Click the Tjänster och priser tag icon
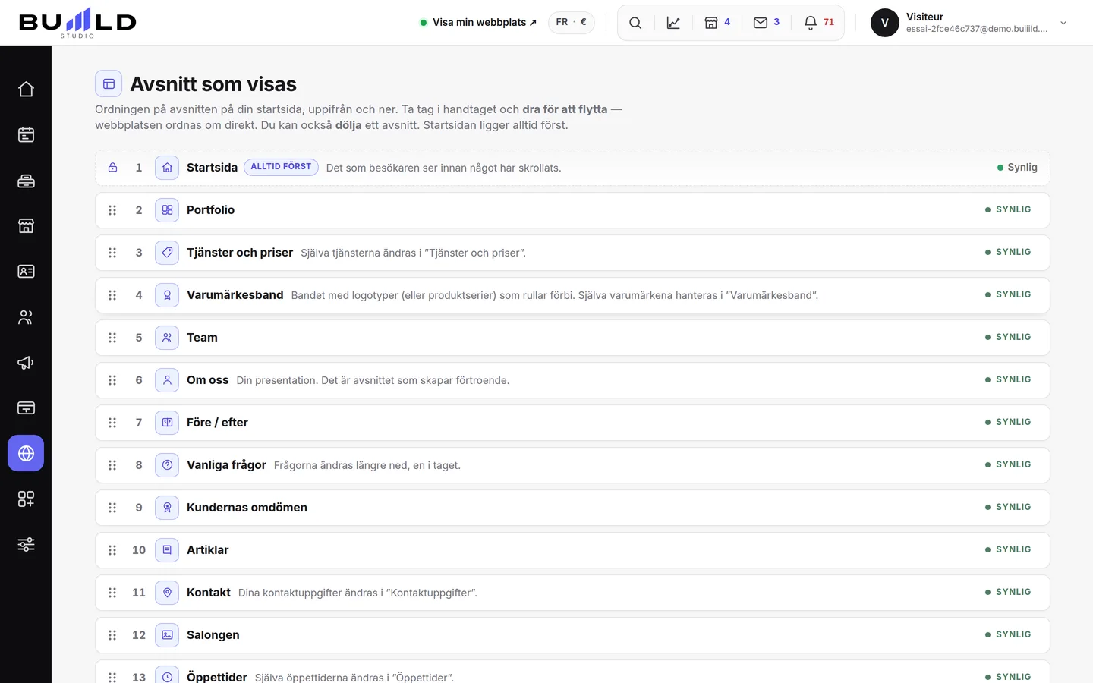This screenshot has height=683, width=1093. point(167,253)
